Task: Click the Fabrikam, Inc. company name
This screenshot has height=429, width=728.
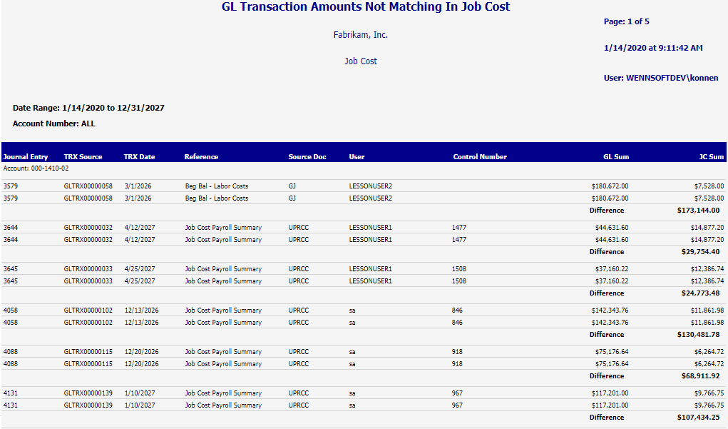Action: [361, 34]
